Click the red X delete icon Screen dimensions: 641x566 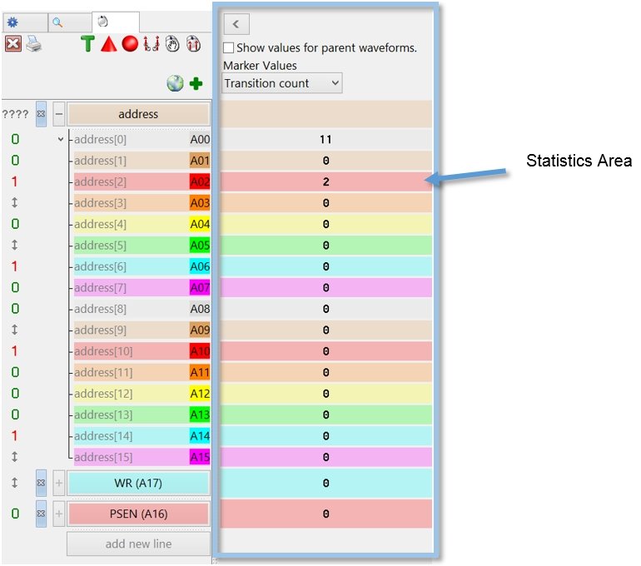coord(12,44)
